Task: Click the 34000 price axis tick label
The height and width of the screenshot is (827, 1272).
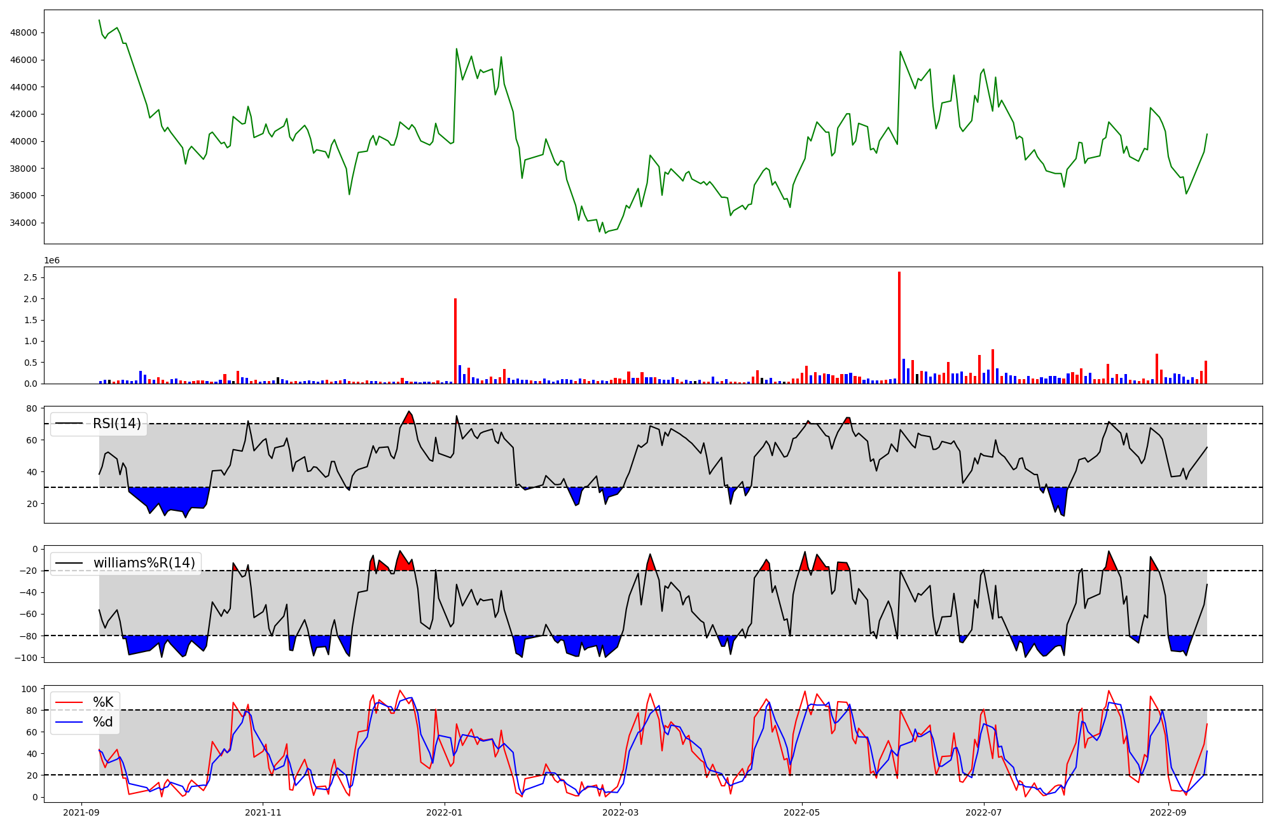Action: tap(24, 223)
